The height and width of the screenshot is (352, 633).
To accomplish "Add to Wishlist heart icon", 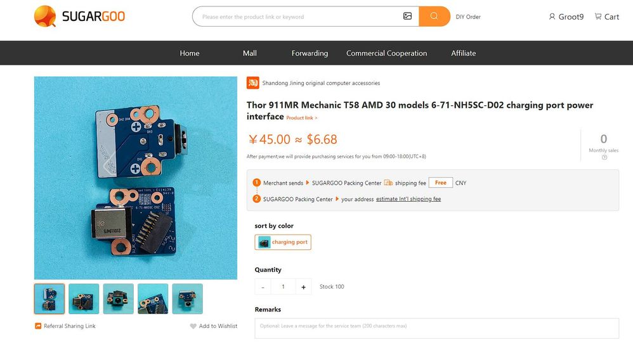I will click(193, 326).
